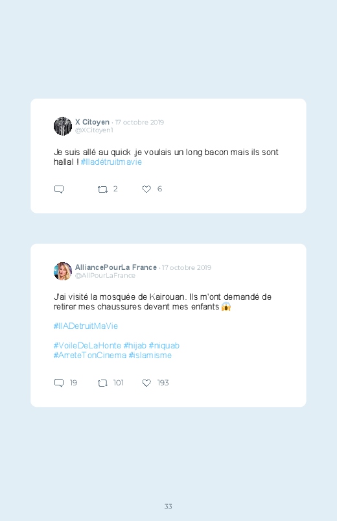Viewport: 337px width, 521px height.
Task: Click the AlliancePourLa France display name
Action: coord(116,267)
